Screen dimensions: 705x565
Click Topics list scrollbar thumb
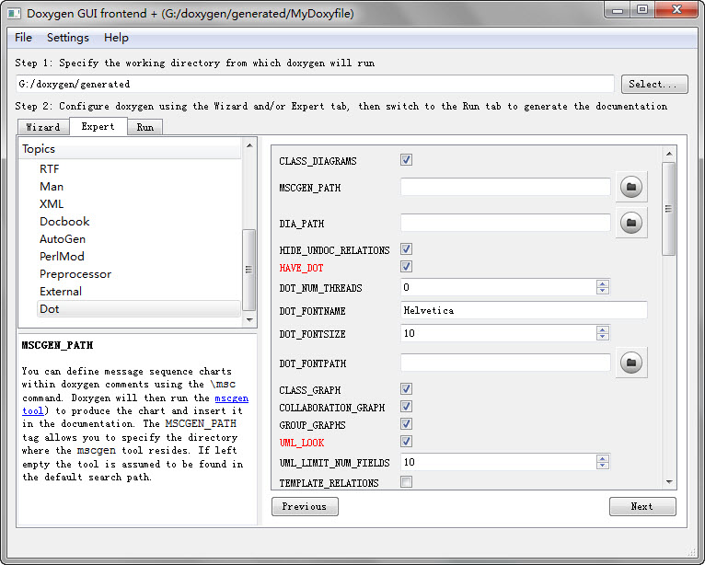(248, 270)
